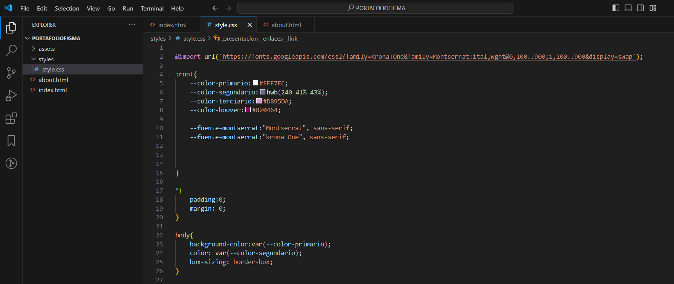Image resolution: width=674 pixels, height=284 pixels.
Task: Open the Extensions view
Action: pyautogui.click(x=11, y=118)
